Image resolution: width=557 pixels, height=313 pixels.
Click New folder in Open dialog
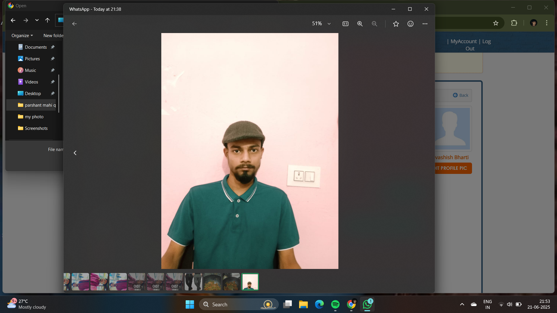[53, 36]
